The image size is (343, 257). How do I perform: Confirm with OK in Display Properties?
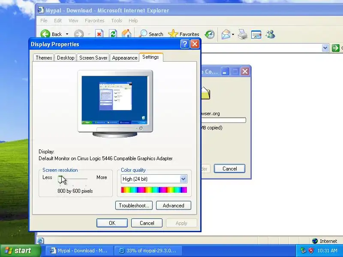pyautogui.click(x=112, y=223)
